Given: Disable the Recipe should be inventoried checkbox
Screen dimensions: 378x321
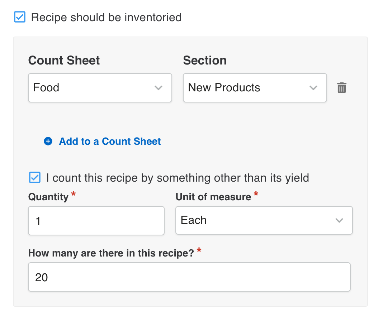Looking at the screenshot, I should point(20,17).
